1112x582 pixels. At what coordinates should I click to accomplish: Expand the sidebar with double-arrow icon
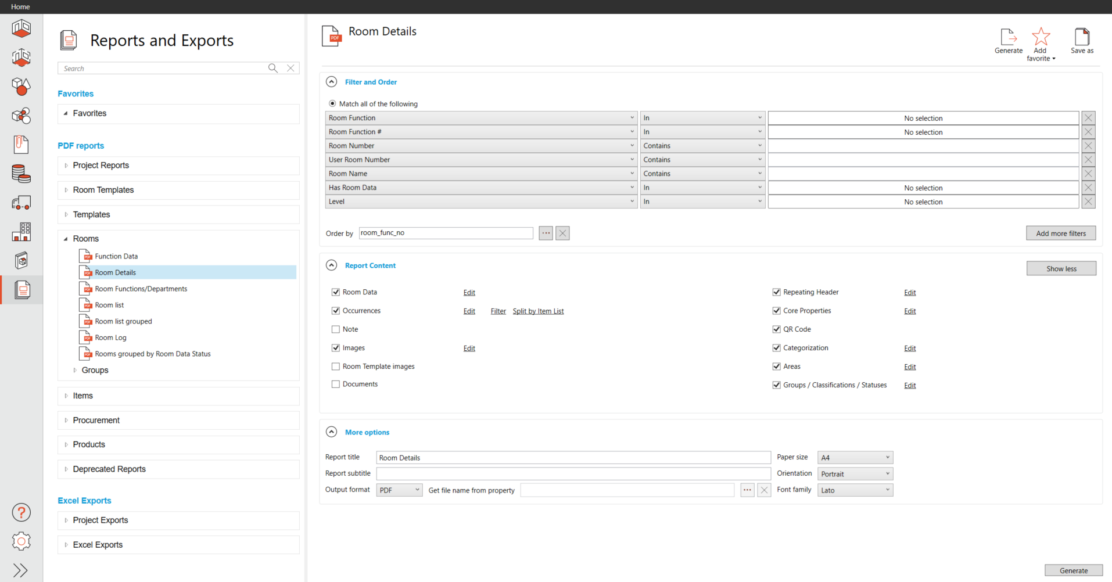click(x=20, y=570)
